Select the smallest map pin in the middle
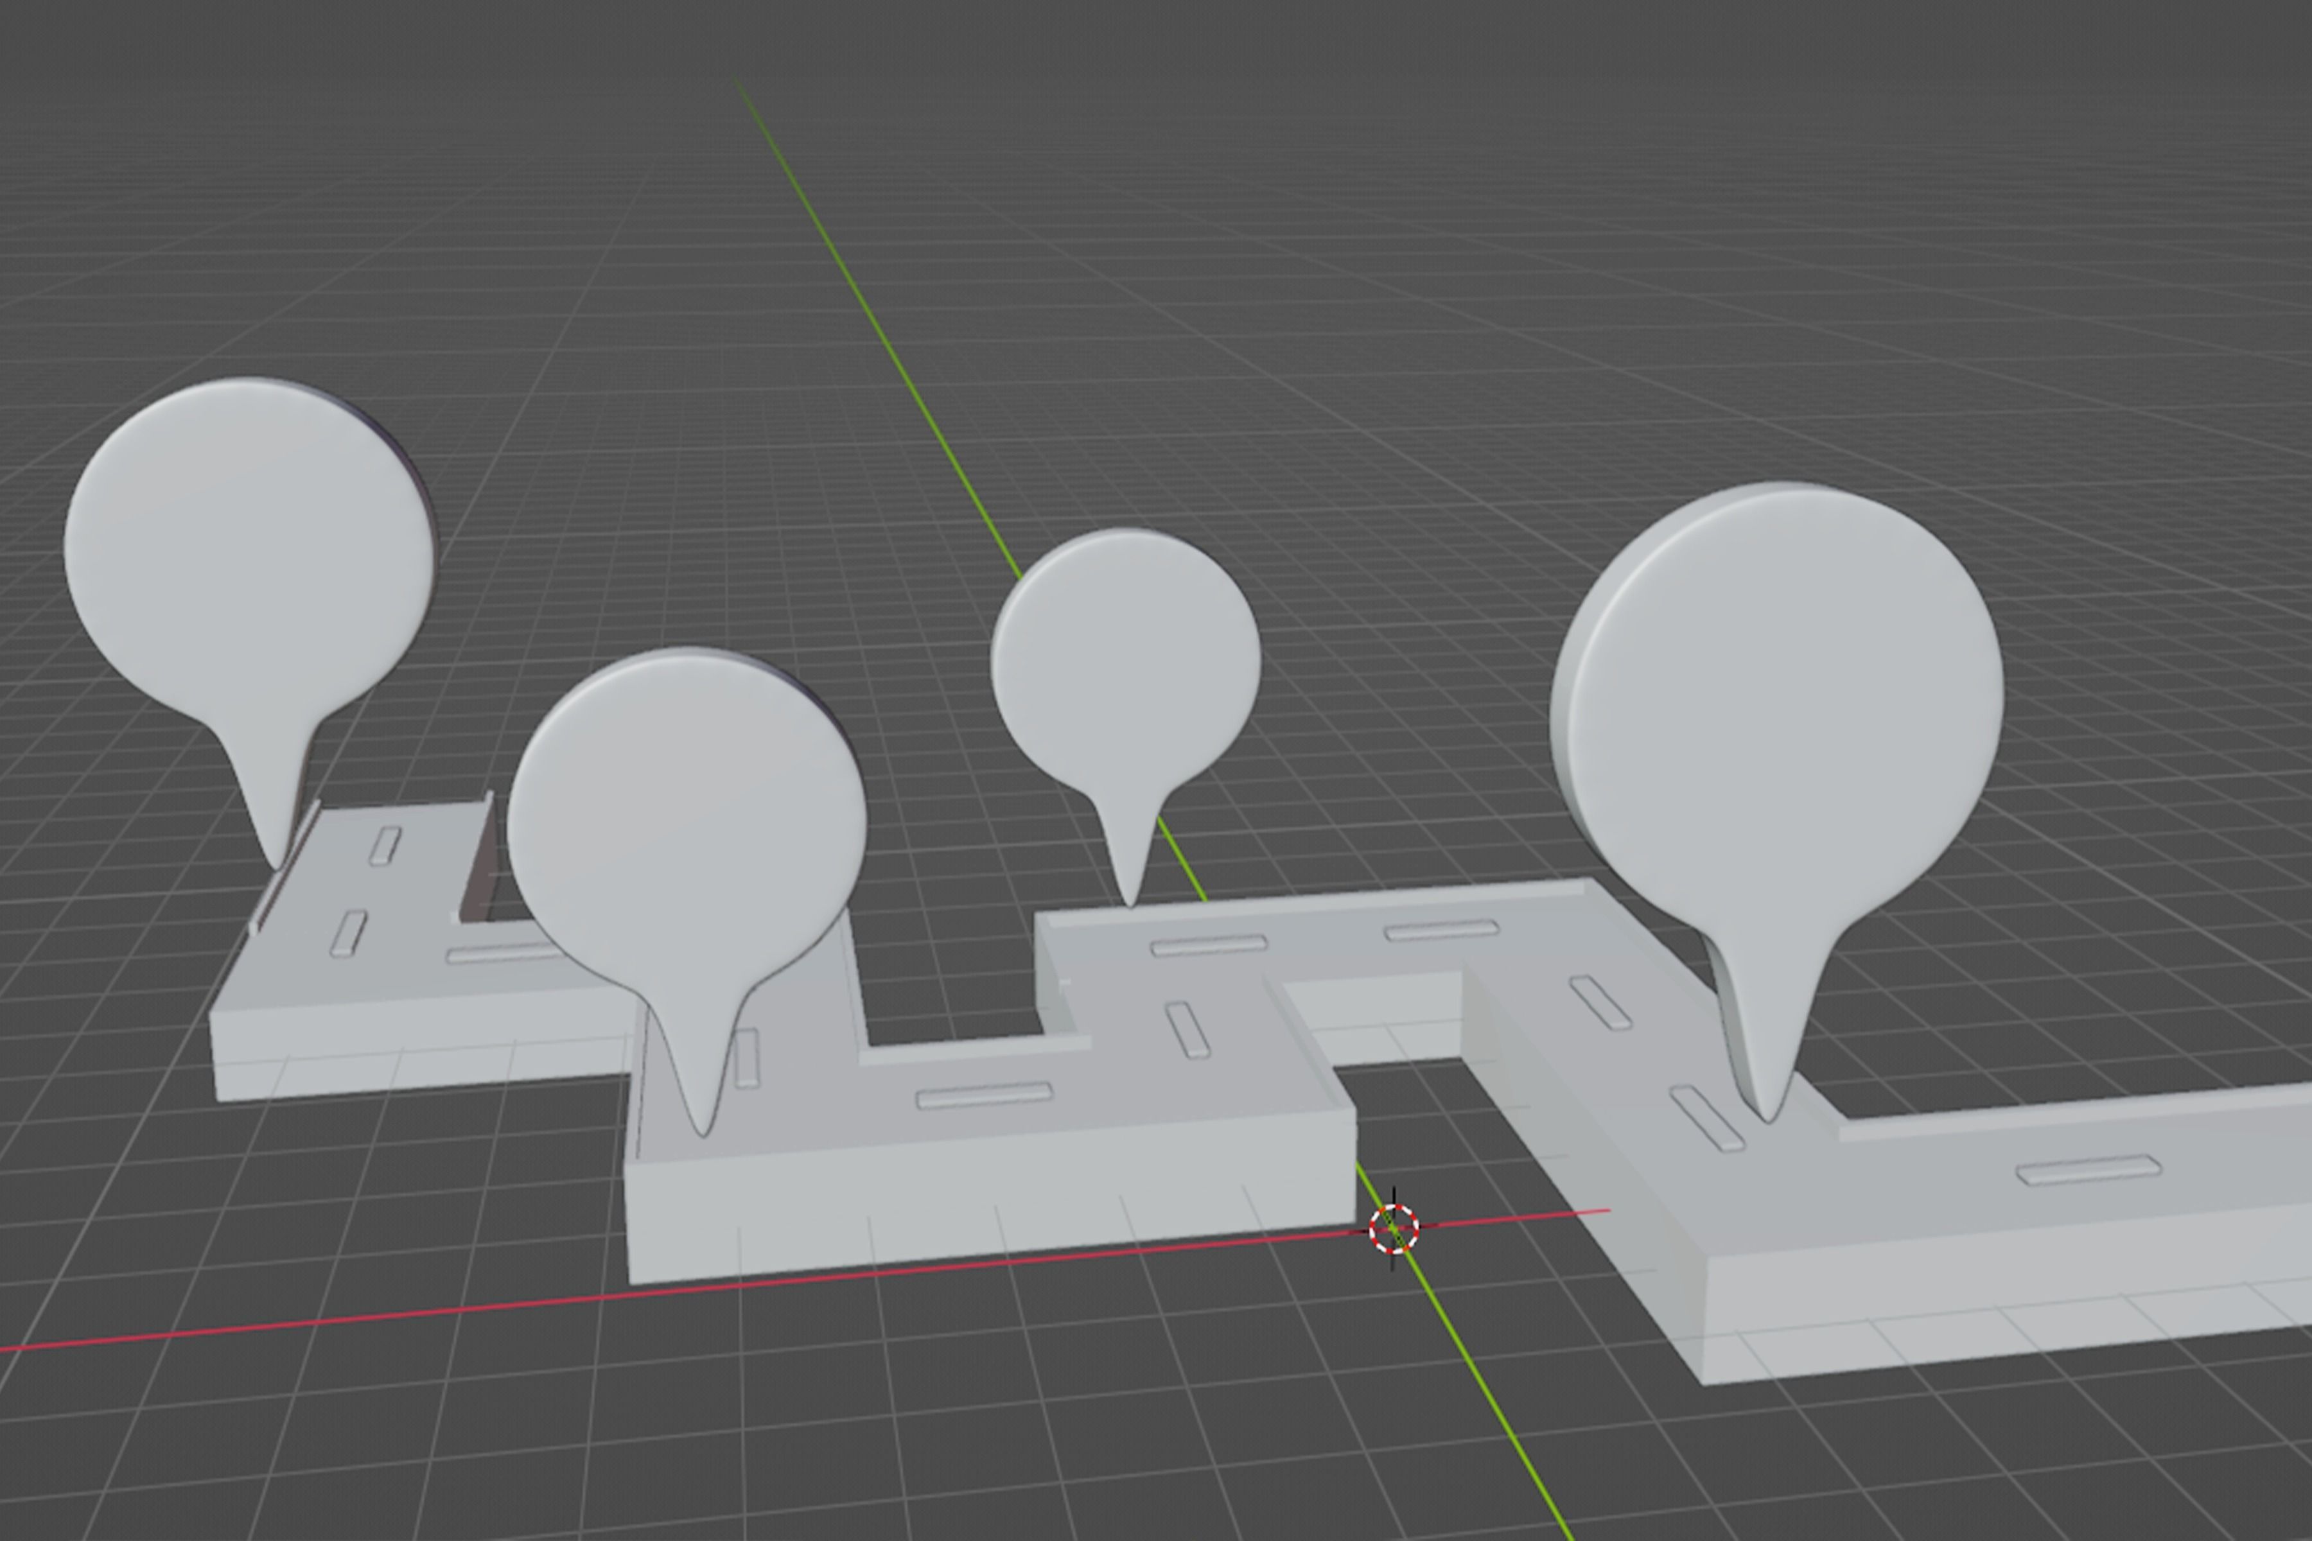The width and height of the screenshot is (2312, 1541). point(1126,649)
